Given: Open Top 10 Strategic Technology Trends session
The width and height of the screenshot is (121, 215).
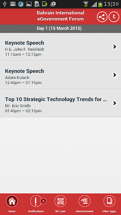Looking at the screenshot, I should pyautogui.click(x=61, y=103).
